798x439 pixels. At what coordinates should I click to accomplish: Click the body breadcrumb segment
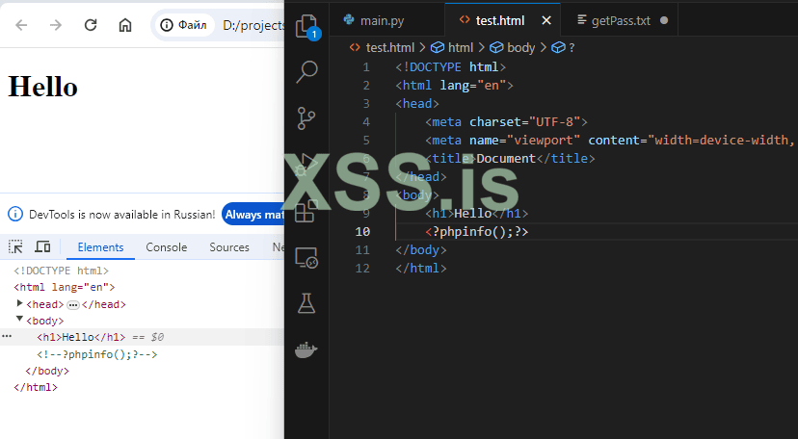tap(513, 48)
